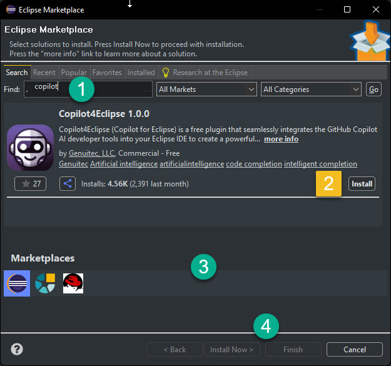Focus the Find search field
Viewport: 391px width, 366px height.
[88, 89]
